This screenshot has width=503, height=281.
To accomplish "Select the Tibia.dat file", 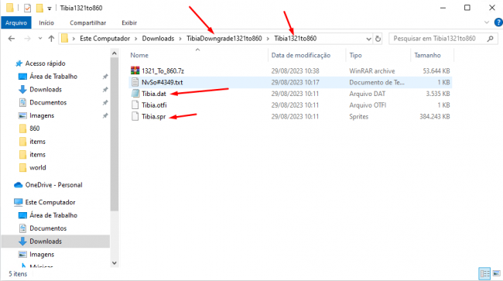I will tap(154, 94).
